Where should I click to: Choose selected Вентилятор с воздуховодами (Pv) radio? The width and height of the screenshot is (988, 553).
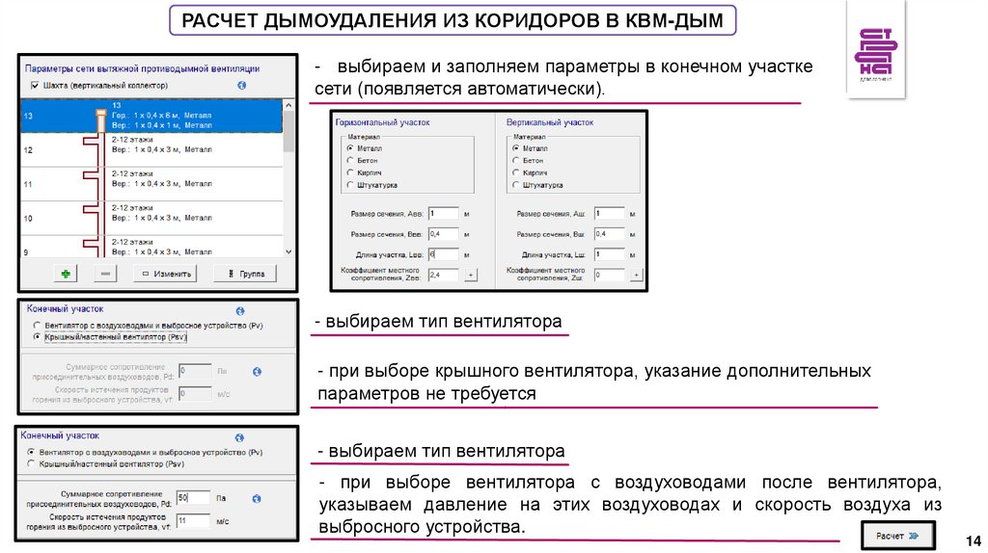(x=31, y=453)
